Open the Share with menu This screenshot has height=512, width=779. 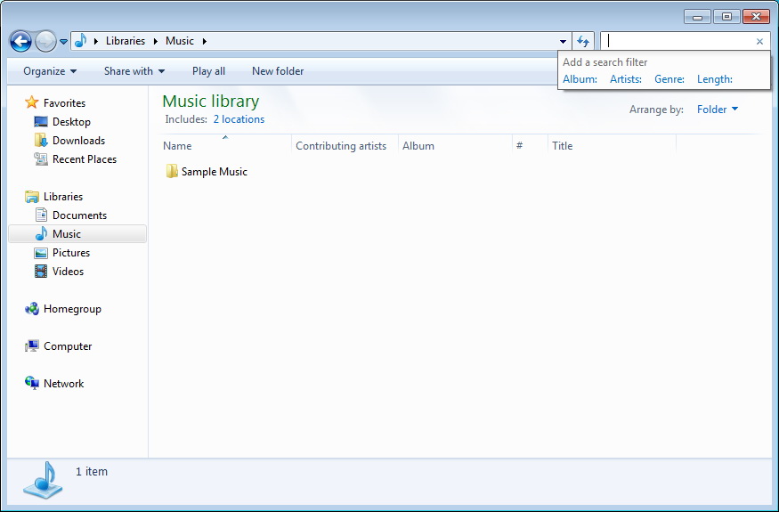click(134, 71)
